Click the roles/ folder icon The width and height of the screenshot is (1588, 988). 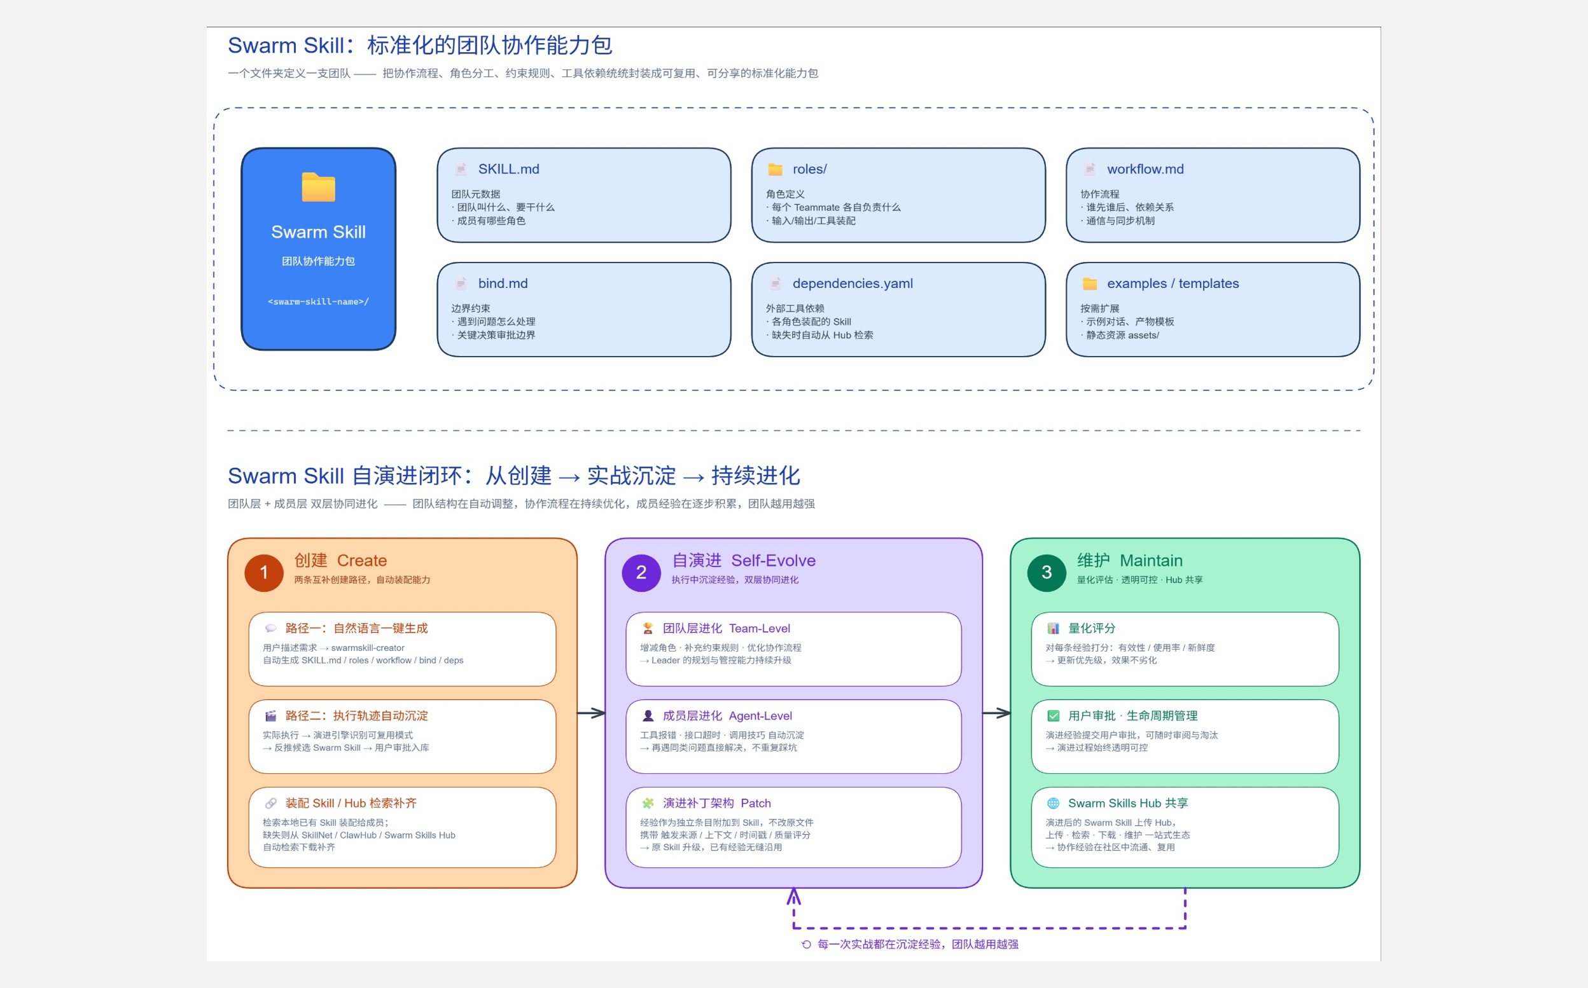pos(776,169)
